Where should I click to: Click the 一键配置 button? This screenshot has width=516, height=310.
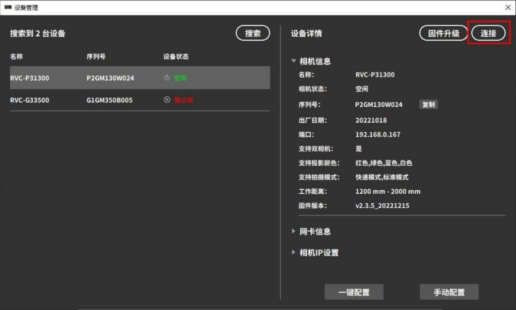354,292
